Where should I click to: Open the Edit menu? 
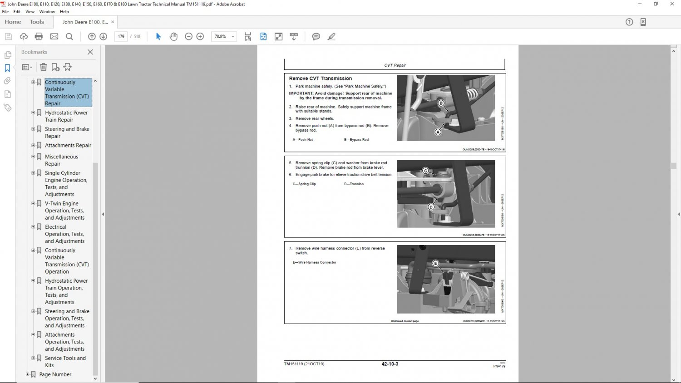click(17, 12)
